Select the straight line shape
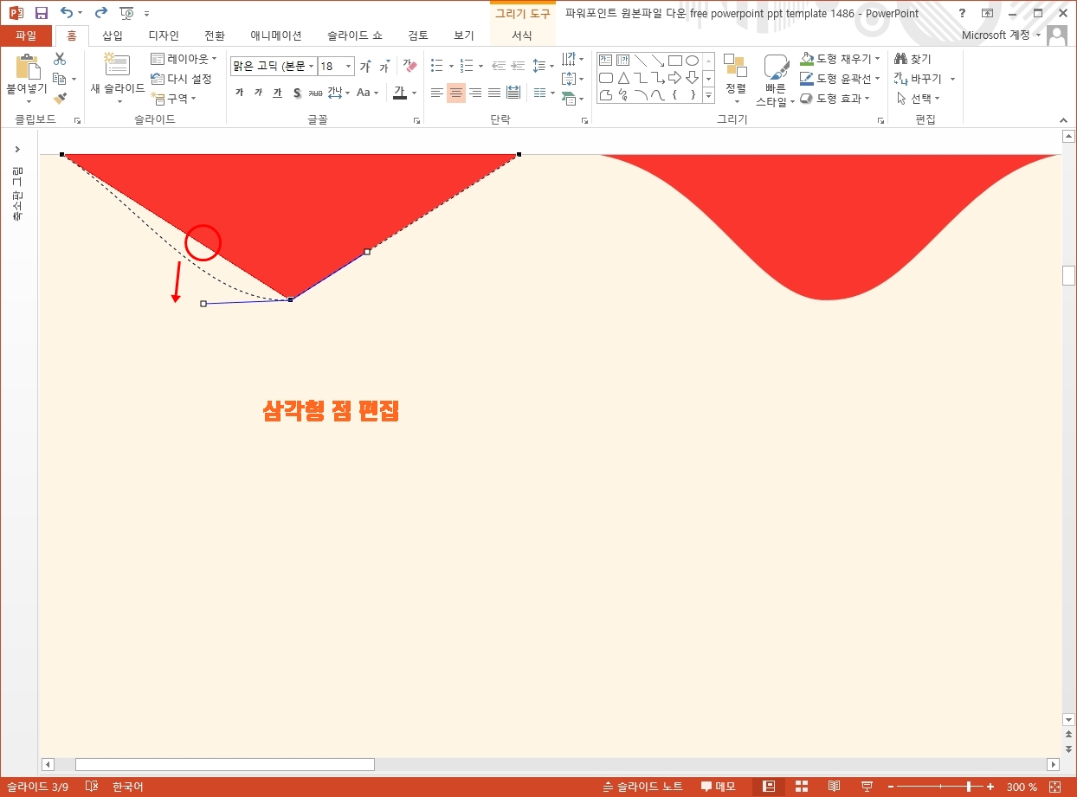The image size is (1077, 797). tap(641, 61)
